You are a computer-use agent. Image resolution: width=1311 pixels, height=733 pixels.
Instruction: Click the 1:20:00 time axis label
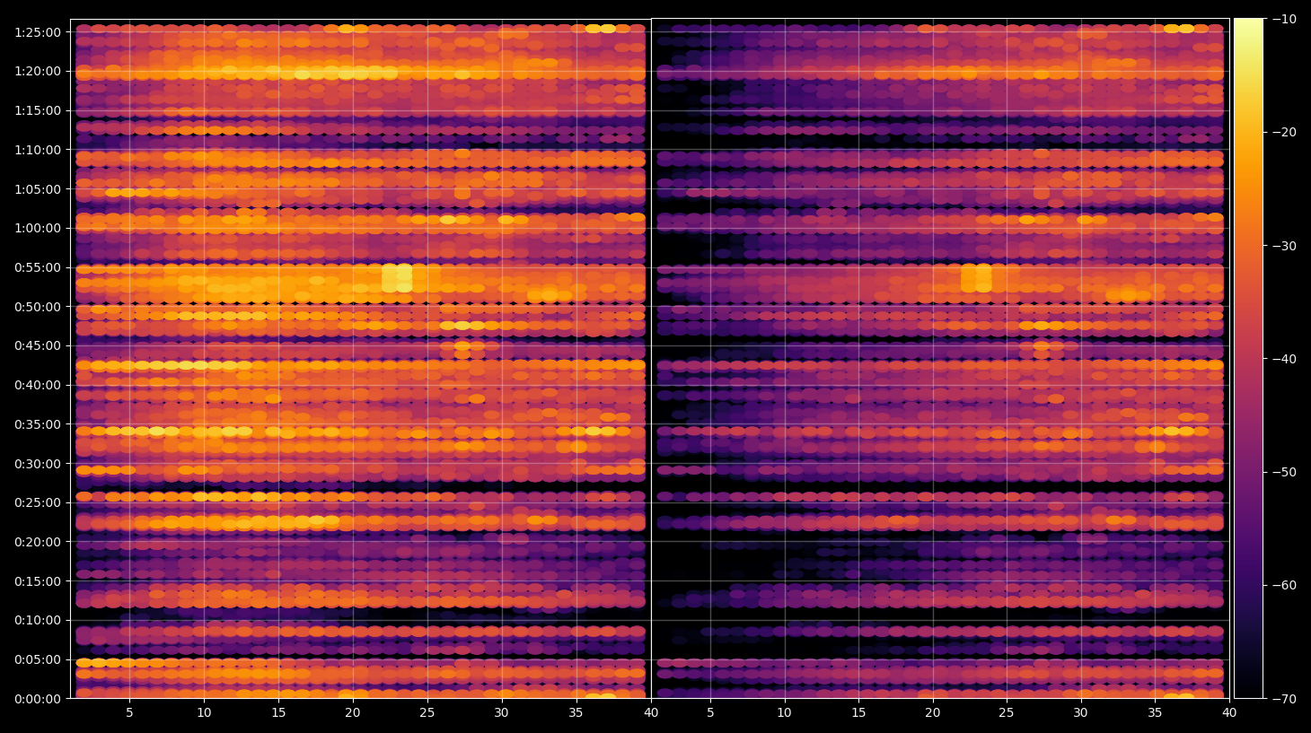(x=38, y=72)
